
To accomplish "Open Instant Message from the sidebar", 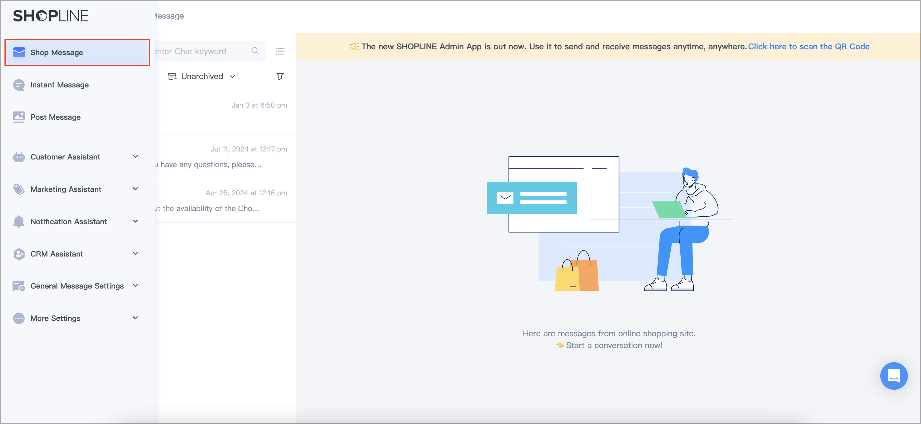I will 59,85.
